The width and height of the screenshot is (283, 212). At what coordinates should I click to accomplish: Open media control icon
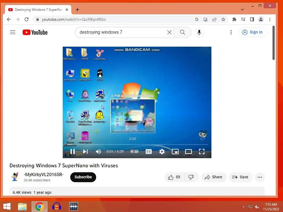243,19
